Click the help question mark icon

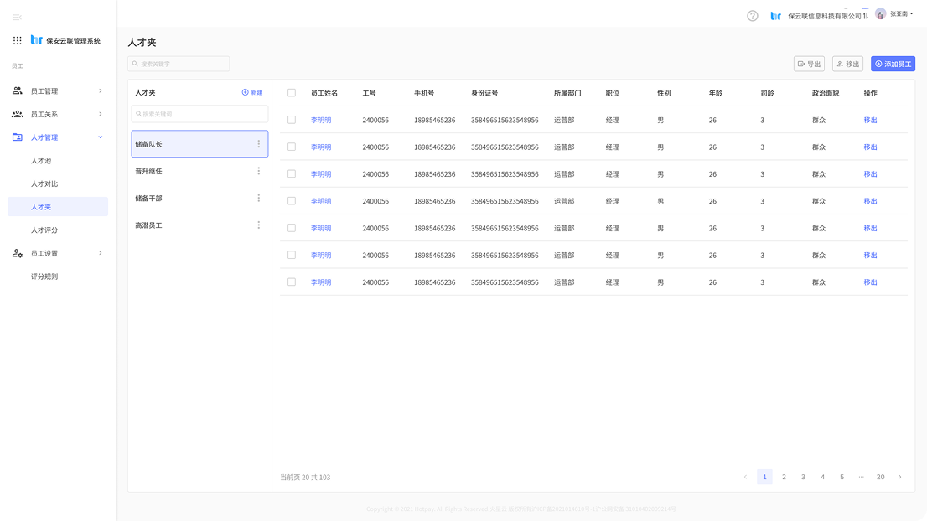[x=752, y=16]
